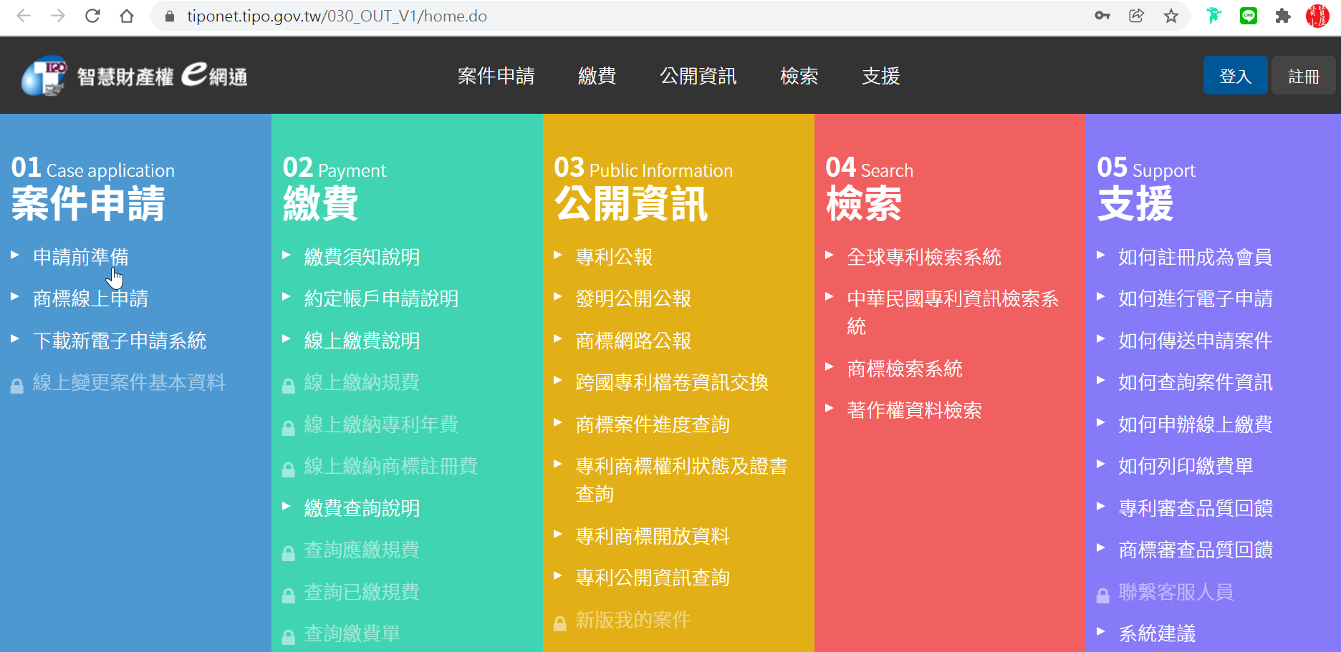Click lock icon beside 線上繳納規費
This screenshot has height=652, width=1341.
288,386
